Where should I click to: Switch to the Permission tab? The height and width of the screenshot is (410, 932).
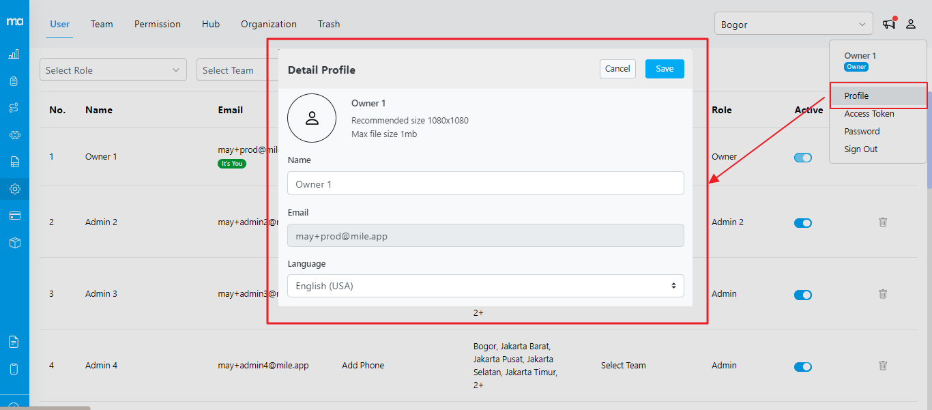157,24
